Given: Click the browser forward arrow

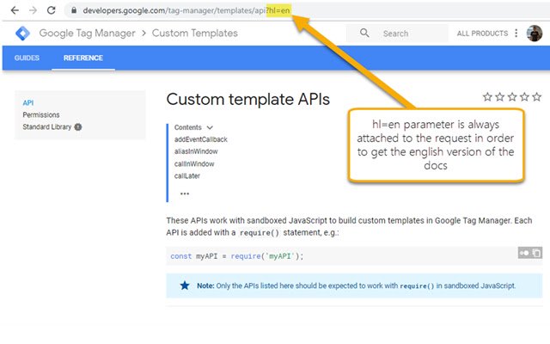Looking at the screenshot, I should (x=33, y=10).
